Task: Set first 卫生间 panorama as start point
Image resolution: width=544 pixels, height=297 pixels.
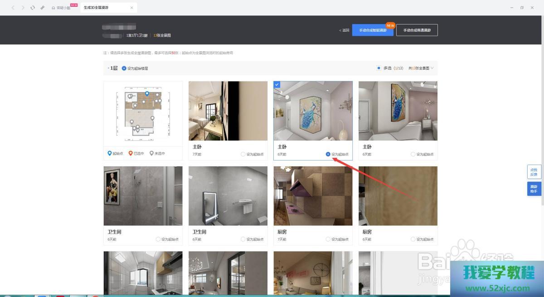Action: click(158, 239)
